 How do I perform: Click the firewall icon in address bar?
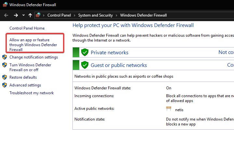click(x=38, y=15)
